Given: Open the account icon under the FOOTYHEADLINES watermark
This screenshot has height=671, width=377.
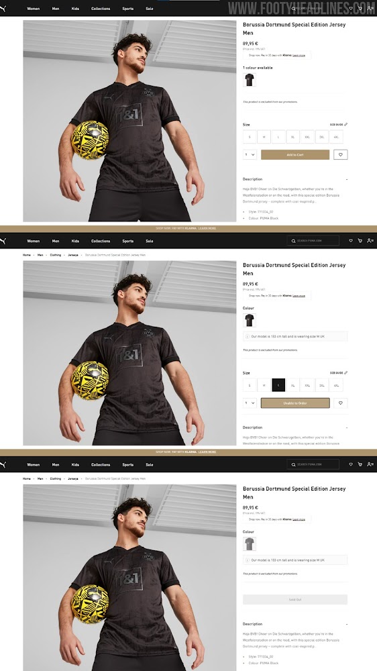Looking at the screenshot, I should tap(370, 8).
